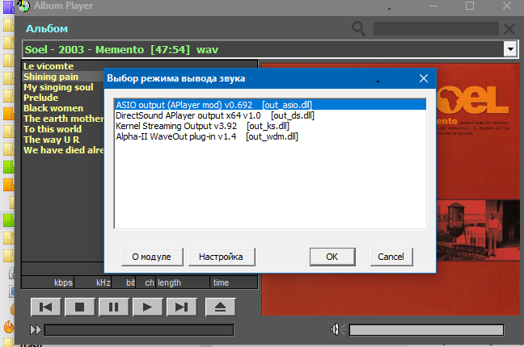Select the track The way U R

tap(52, 140)
